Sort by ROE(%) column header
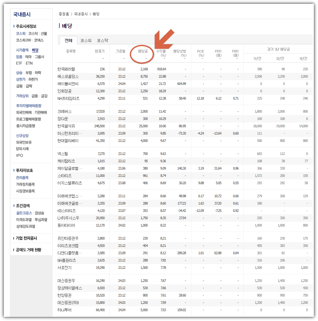The width and height of the screenshot is (318, 321). click(201, 53)
